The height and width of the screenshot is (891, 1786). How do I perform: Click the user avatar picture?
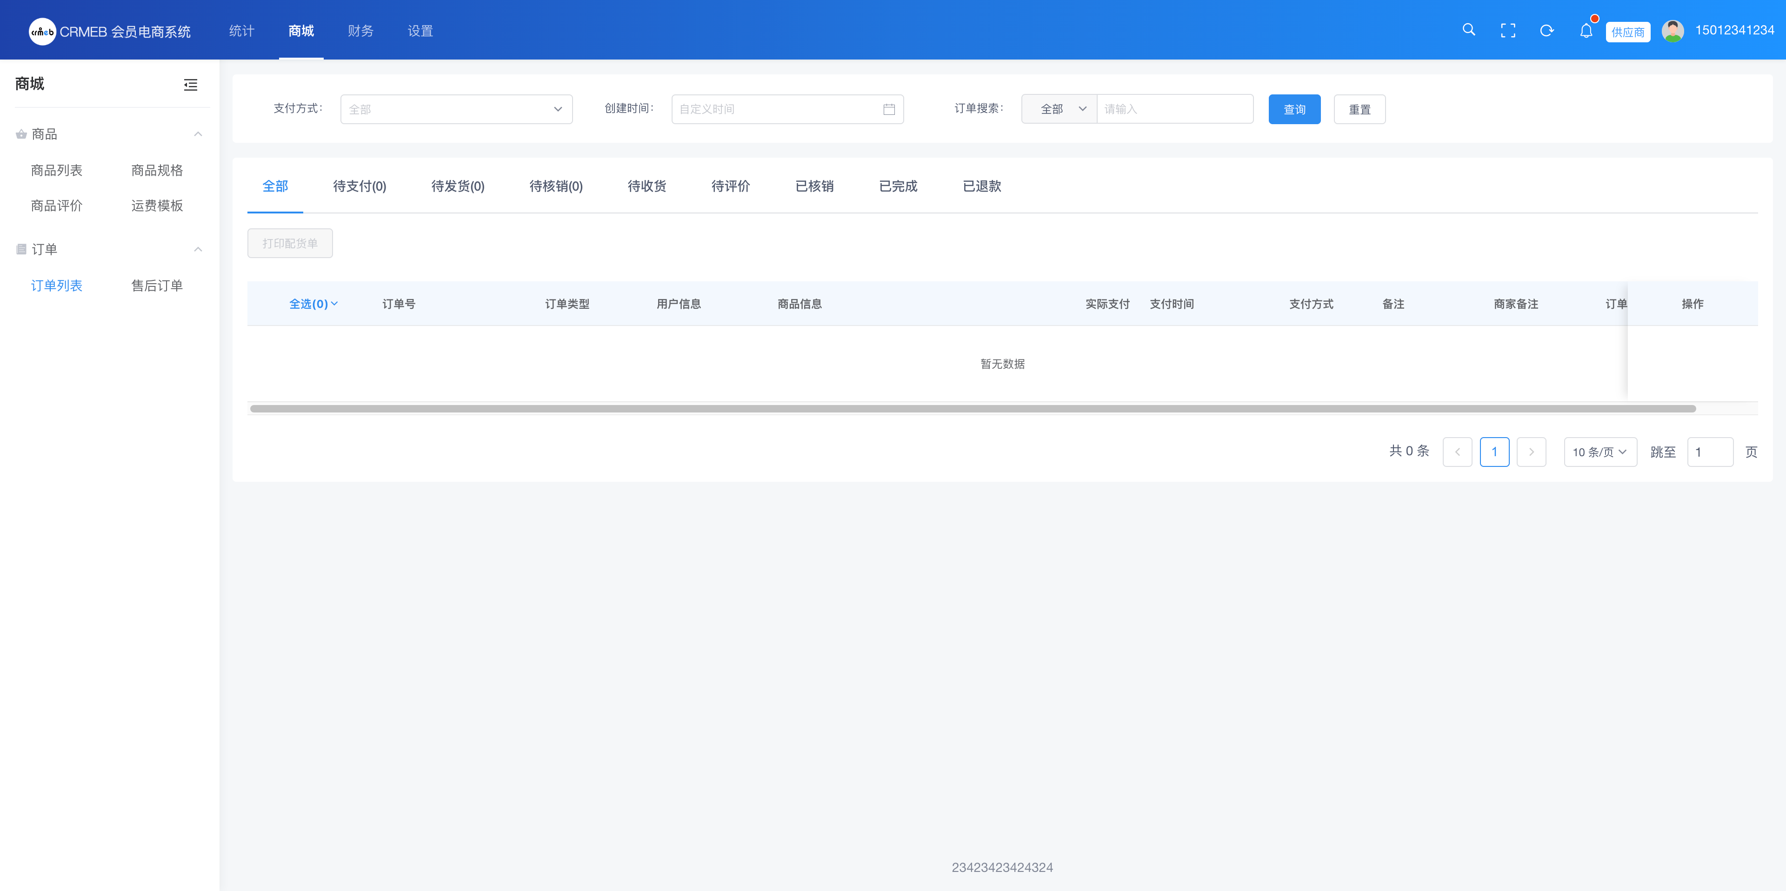1673,31
